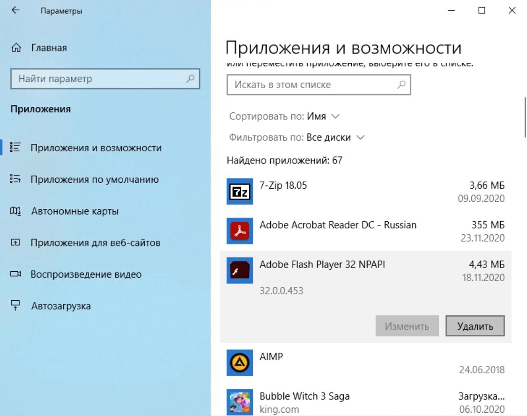Image resolution: width=527 pixels, height=416 pixels.
Task: Open the Главная page
Action: point(49,48)
